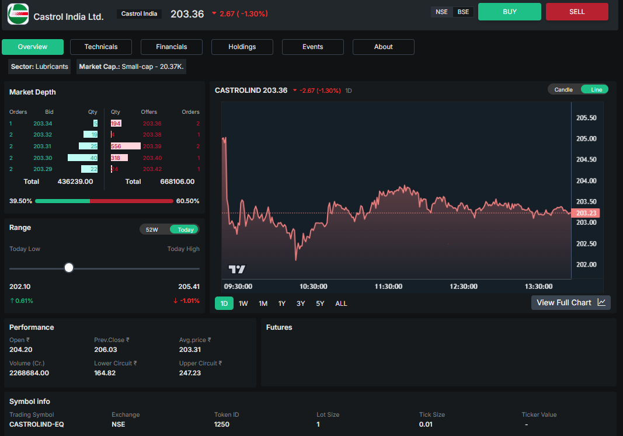Viewport: 623px width, 436px height.
Task: Click the chart icon in View Full Chart
Action: [x=602, y=302]
